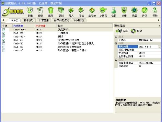Select the 自动运行 property row
This screenshot has width=162, height=122.
(139, 66)
